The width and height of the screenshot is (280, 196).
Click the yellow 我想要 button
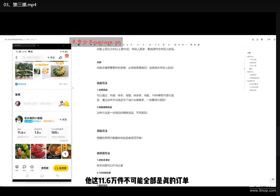point(61,168)
